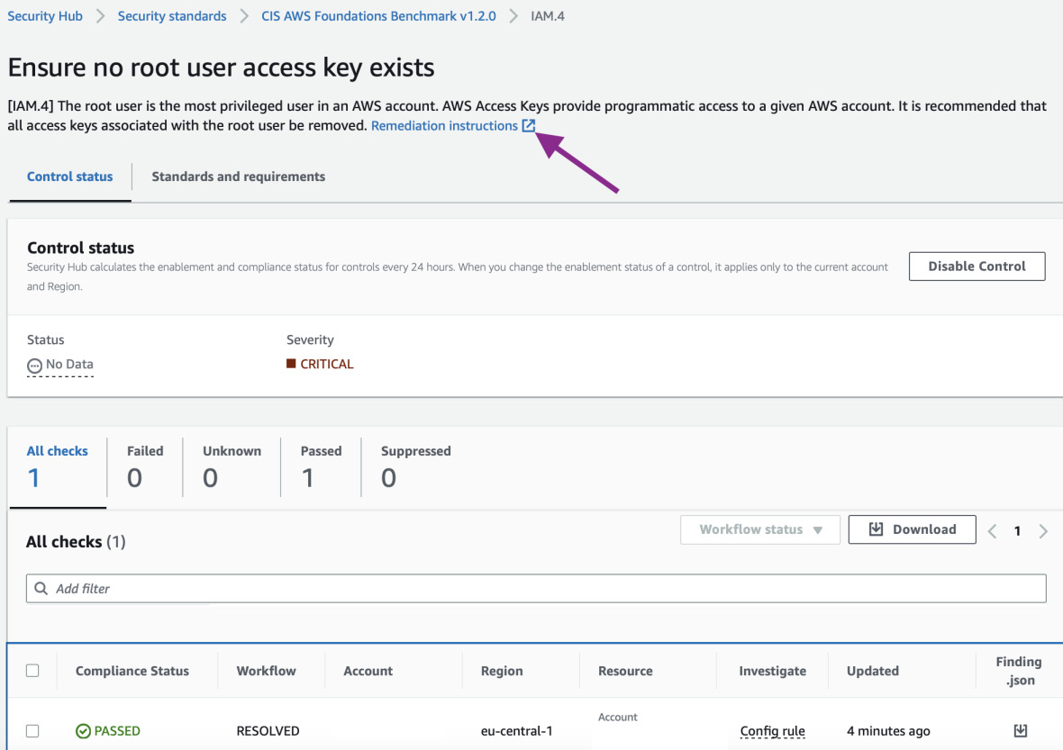Viewport: 1063px width, 750px height.
Task: Download the finding JSON for the passed check
Action: pyautogui.click(x=1020, y=730)
